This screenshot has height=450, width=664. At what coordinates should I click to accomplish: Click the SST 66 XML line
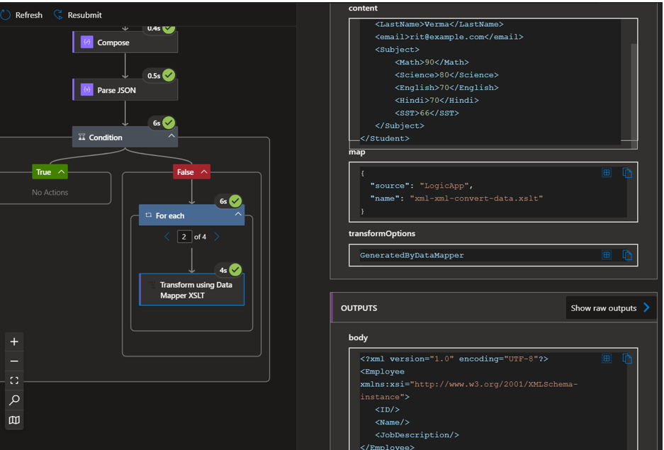pyautogui.click(x=427, y=113)
